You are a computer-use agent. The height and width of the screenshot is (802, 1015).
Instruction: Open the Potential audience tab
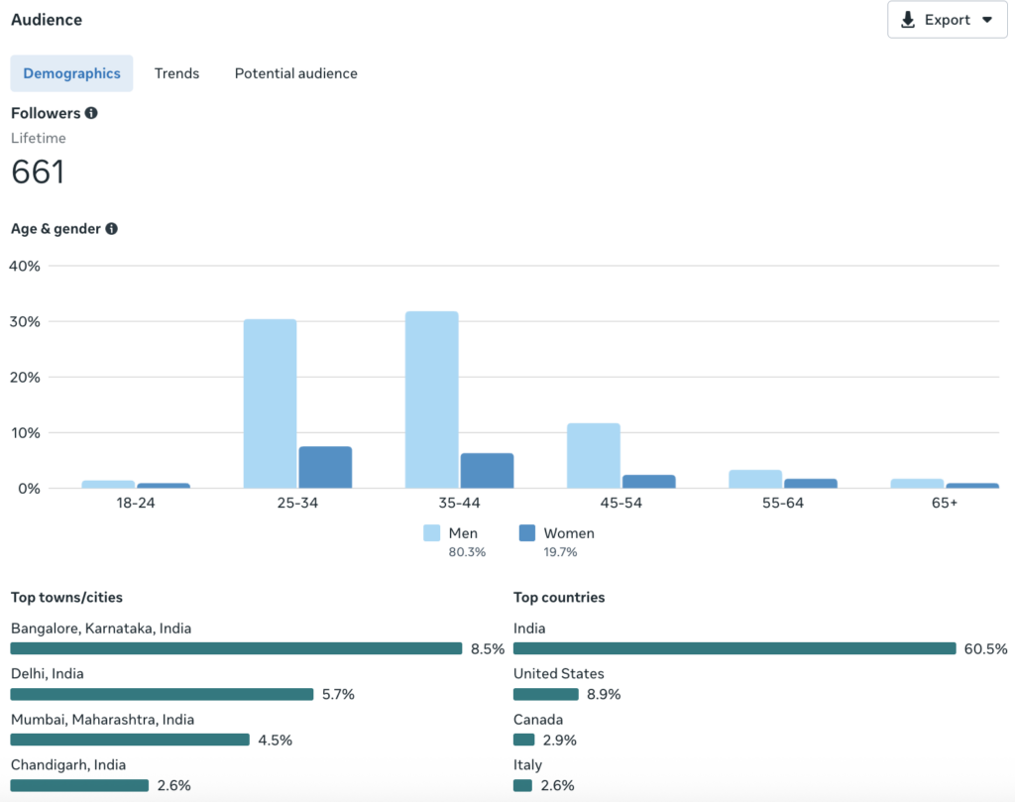295,73
